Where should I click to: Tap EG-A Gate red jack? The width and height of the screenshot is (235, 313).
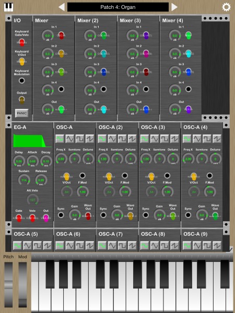tap(19, 218)
